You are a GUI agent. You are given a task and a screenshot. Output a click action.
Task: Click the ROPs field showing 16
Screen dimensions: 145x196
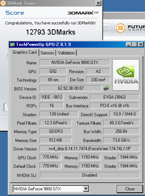click(52, 106)
